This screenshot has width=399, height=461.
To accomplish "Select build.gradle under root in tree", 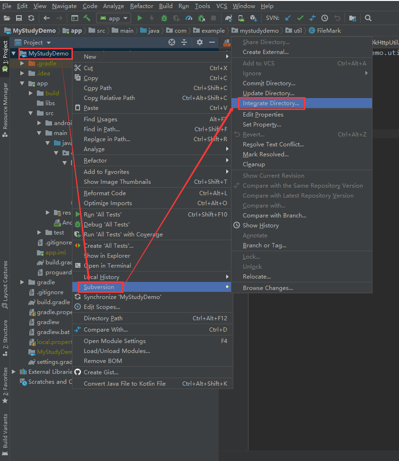I will pos(49,302).
